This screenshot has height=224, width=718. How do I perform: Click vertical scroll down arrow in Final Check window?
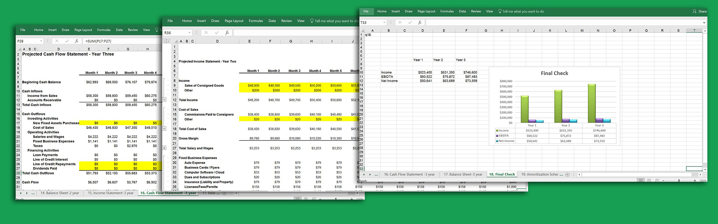[x=705, y=169]
